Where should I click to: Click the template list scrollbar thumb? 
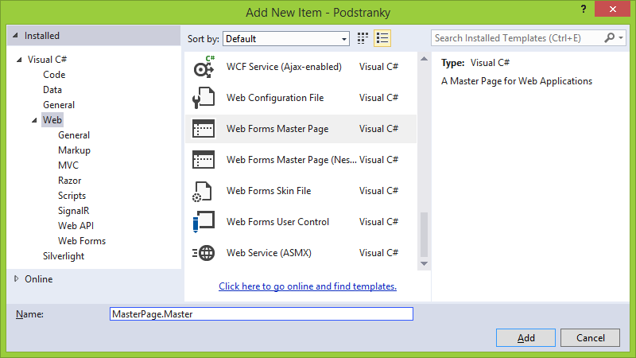[424, 235]
